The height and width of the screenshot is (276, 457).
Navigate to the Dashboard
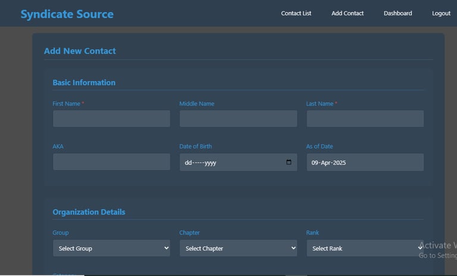pyautogui.click(x=397, y=13)
